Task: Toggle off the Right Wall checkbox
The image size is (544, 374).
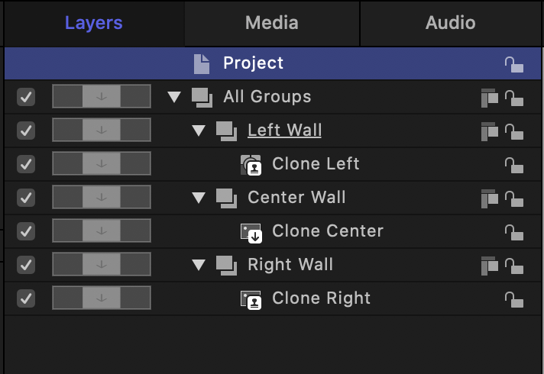Action: point(26,265)
